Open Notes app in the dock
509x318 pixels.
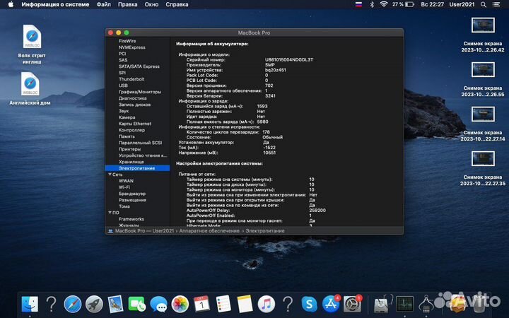pos(245,305)
